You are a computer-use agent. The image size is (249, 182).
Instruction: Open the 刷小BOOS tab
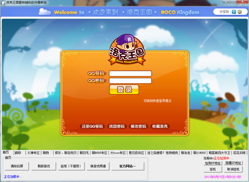[x=200, y=153]
